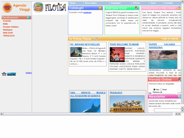This screenshot has height=138, width=184.
Task: Open the TRASLOCO sidebar link
Action: pyautogui.click(x=9, y=36)
